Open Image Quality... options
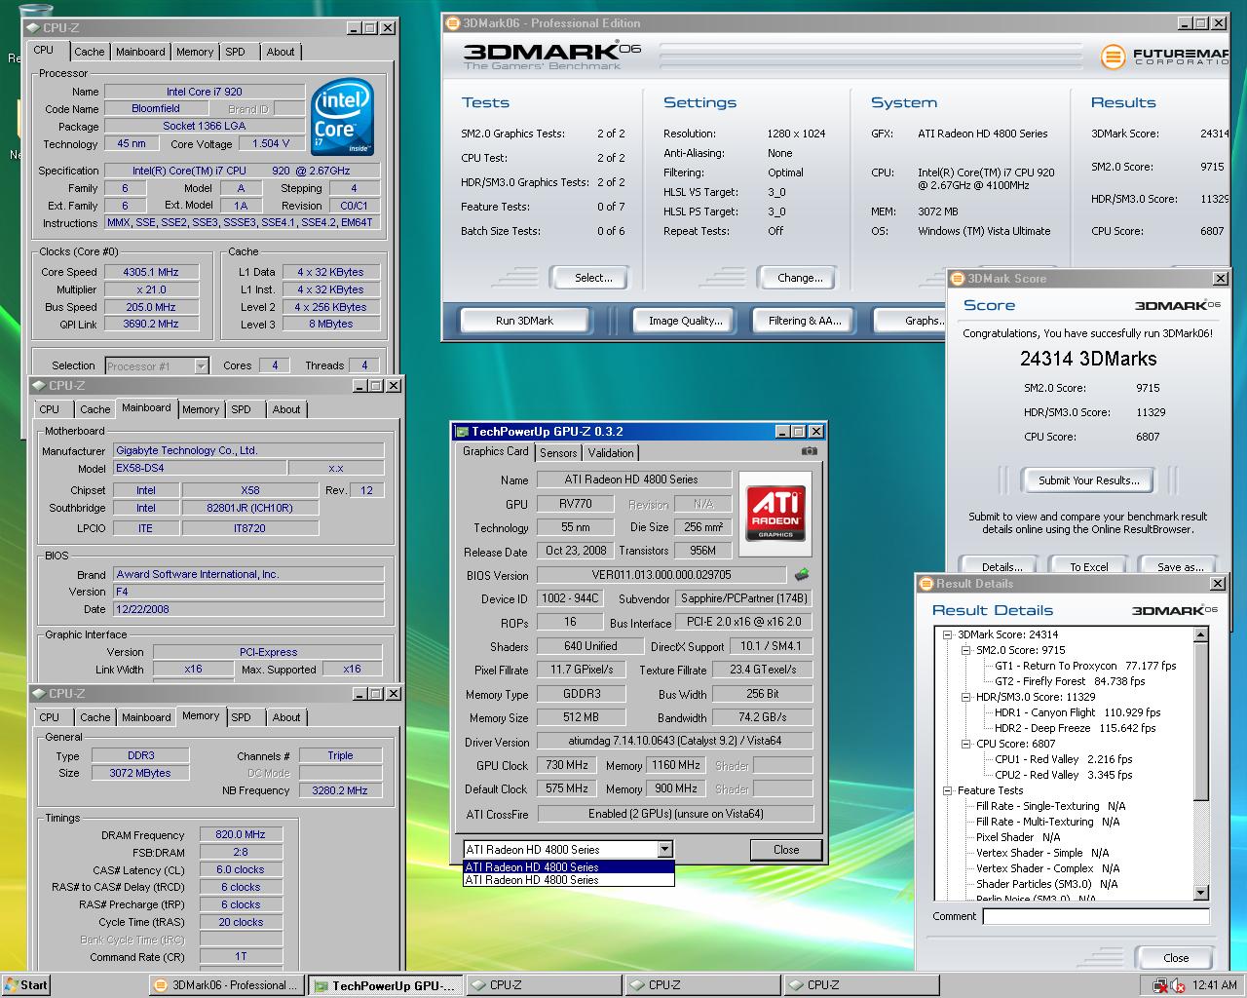 coord(686,321)
